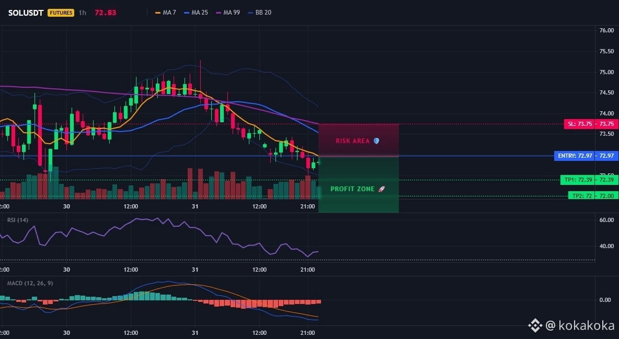This screenshot has width=619, height=339.
Task: Click the 74.00 price axis label
Action: (606, 114)
